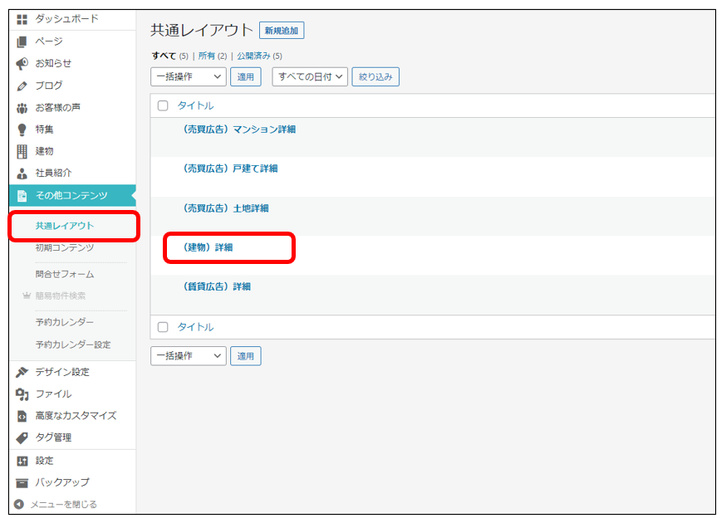Viewport: 721px width, 518px height.
Task: Toggle the select-all checkbox in table footer
Action: 163,327
